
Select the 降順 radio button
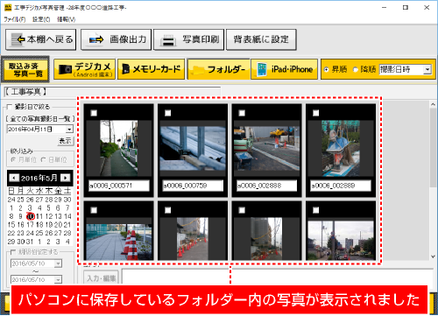pyautogui.click(x=356, y=70)
